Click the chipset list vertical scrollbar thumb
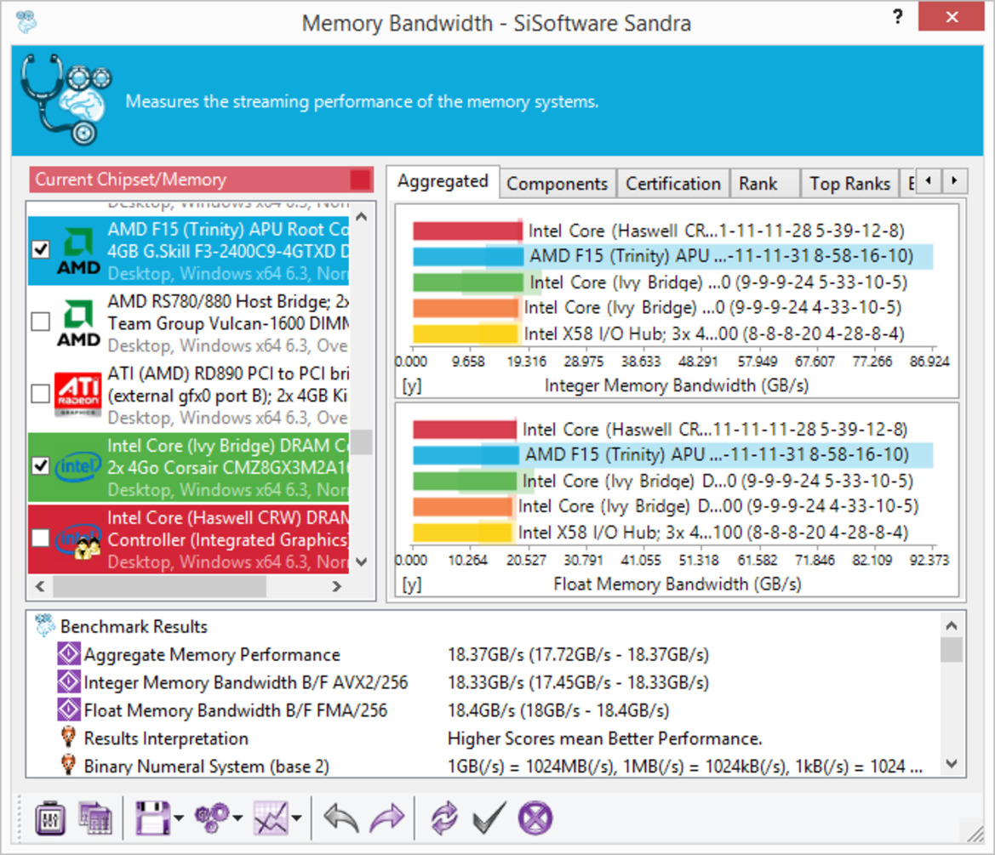 (x=362, y=442)
